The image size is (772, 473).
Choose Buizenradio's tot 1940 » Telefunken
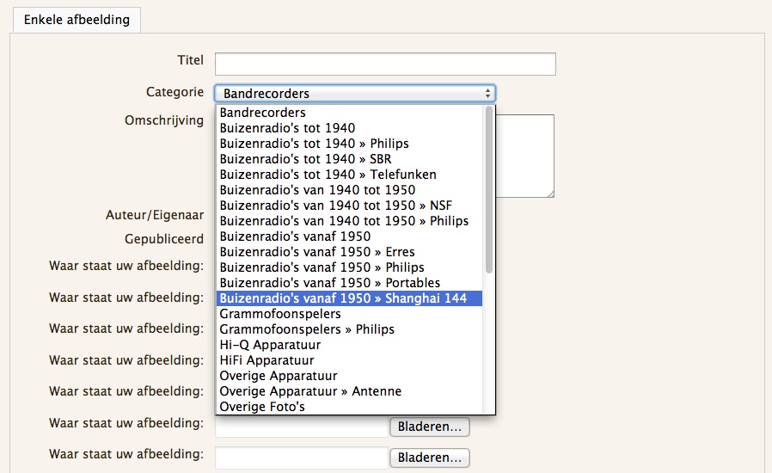[328, 175]
